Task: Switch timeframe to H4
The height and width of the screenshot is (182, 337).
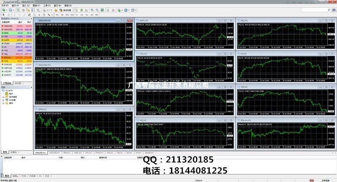Action: 82,15
